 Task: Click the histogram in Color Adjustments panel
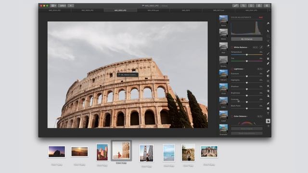coord(247,28)
